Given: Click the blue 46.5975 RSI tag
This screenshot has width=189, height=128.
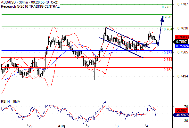Looking at the screenshot, I should click(181, 115).
